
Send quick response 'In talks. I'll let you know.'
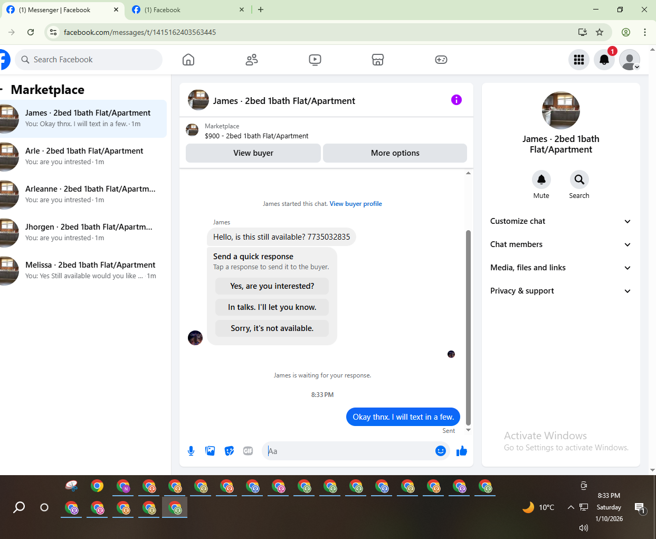click(x=272, y=307)
